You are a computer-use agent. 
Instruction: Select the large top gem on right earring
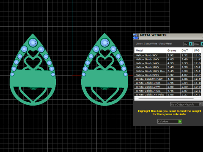105,42
